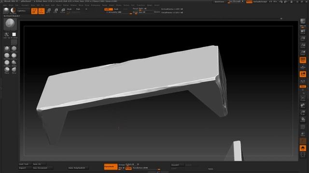Open the large current brush thumbnail
309x173 pixels.
pyautogui.click(x=10, y=24)
